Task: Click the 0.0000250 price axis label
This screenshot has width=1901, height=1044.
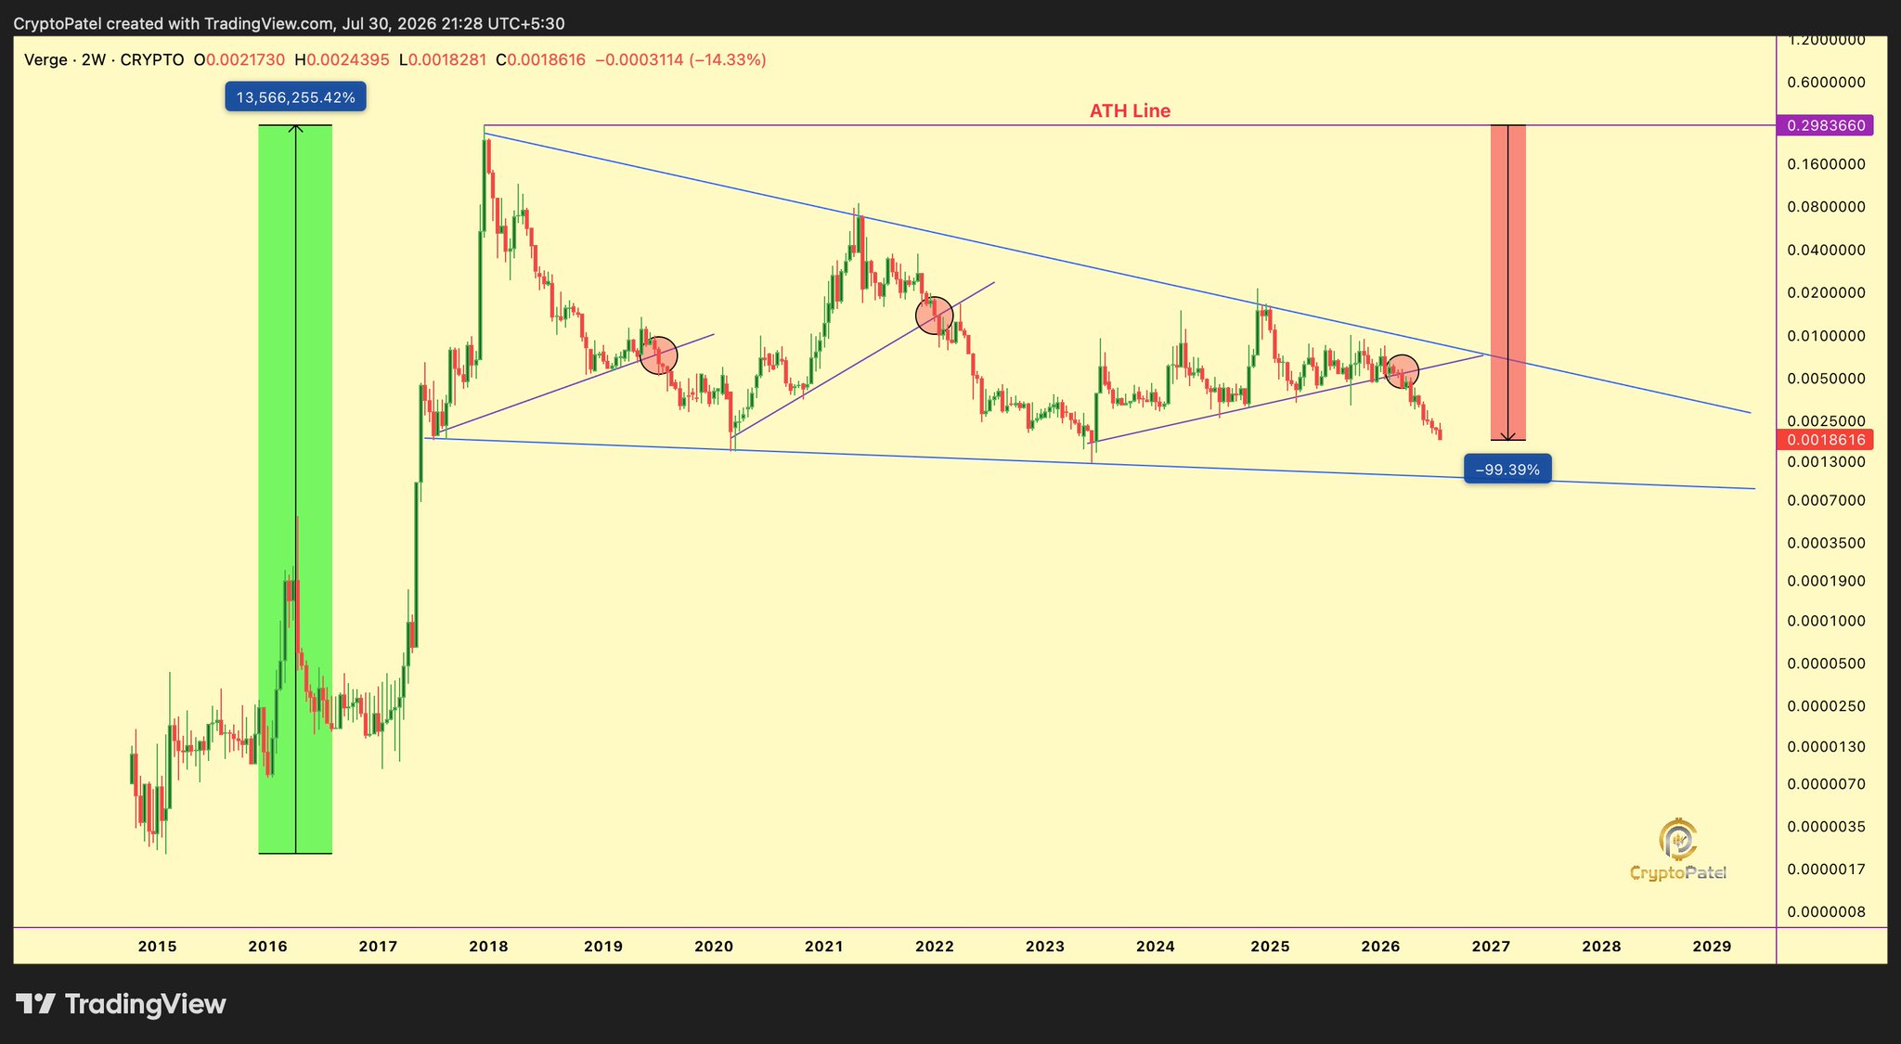Action: tap(1826, 706)
